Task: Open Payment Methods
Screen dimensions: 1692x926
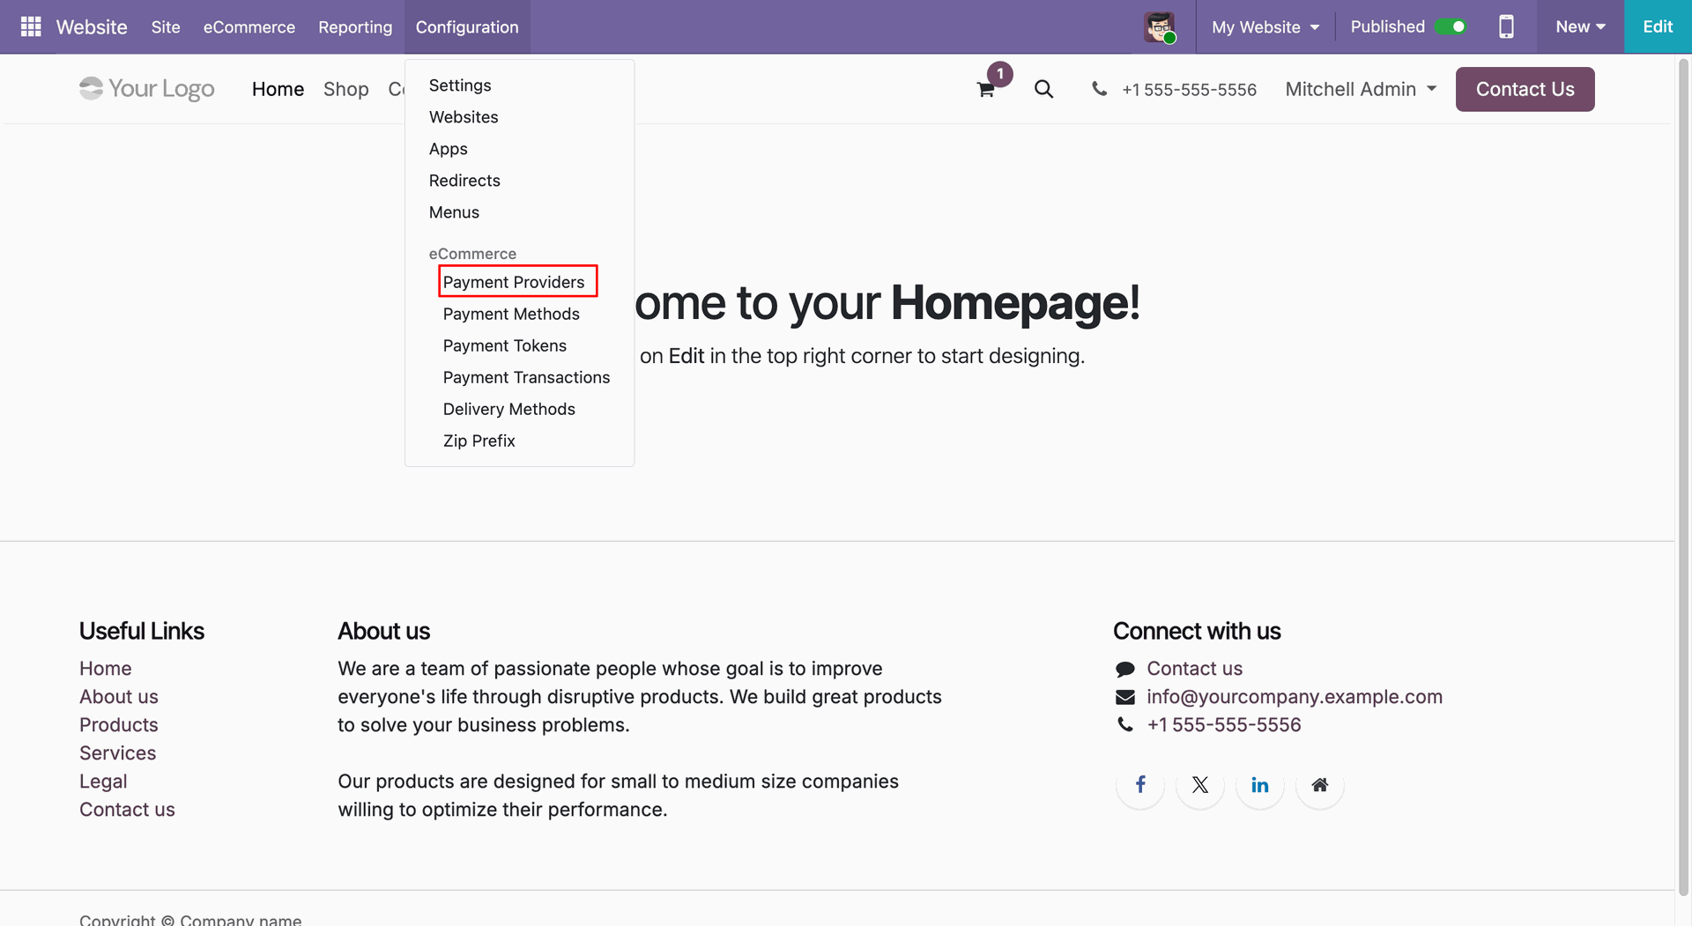Action: click(511, 314)
